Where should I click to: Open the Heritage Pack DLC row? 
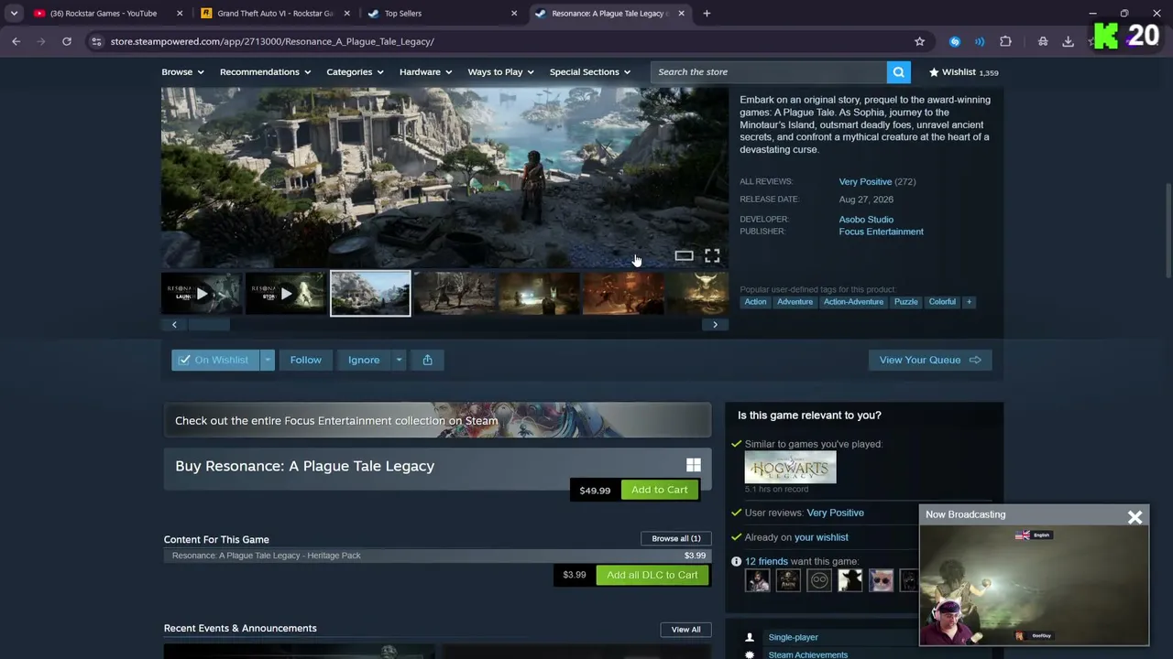click(438, 556)
